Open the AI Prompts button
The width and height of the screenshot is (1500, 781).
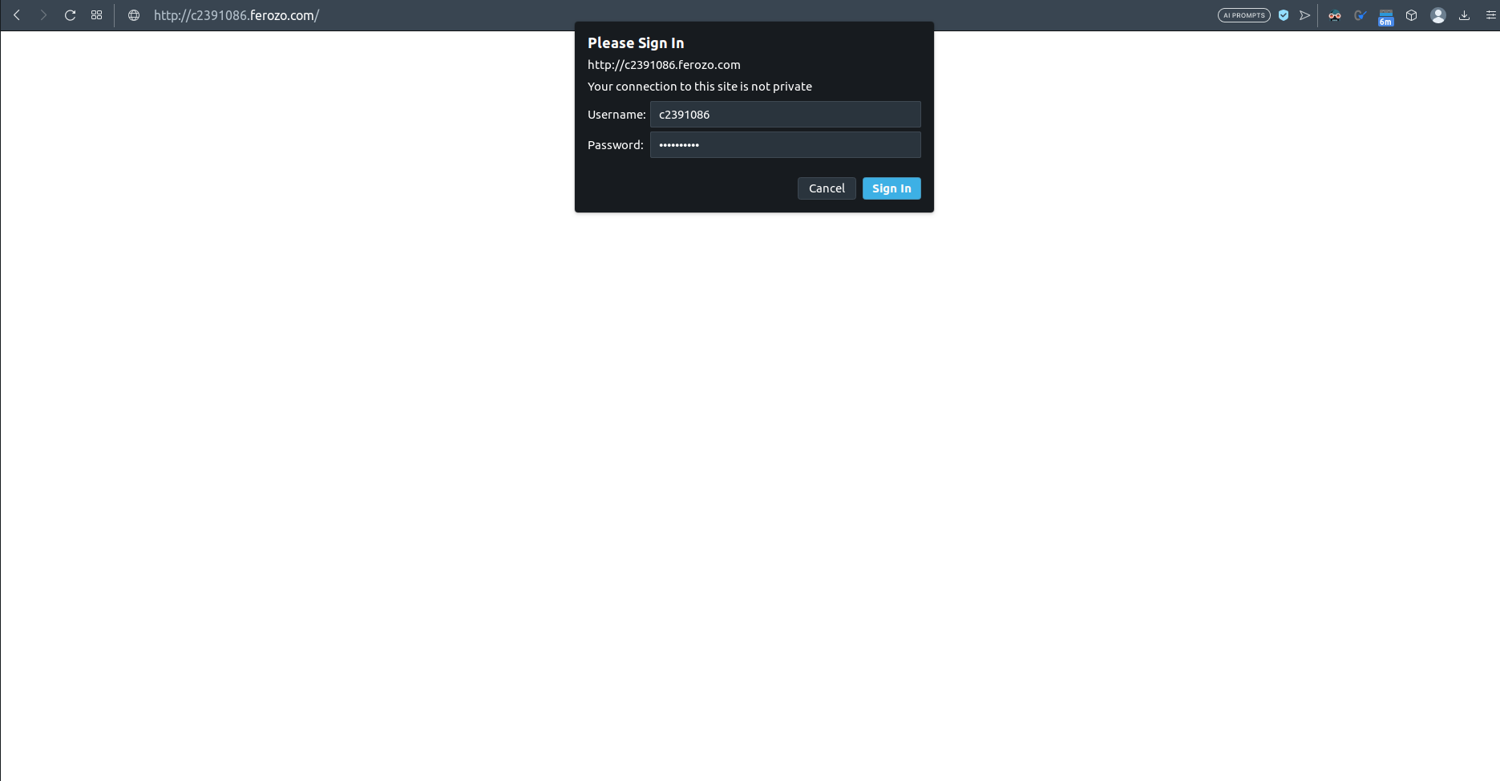pyautogui.click(x=1244, y=15)
